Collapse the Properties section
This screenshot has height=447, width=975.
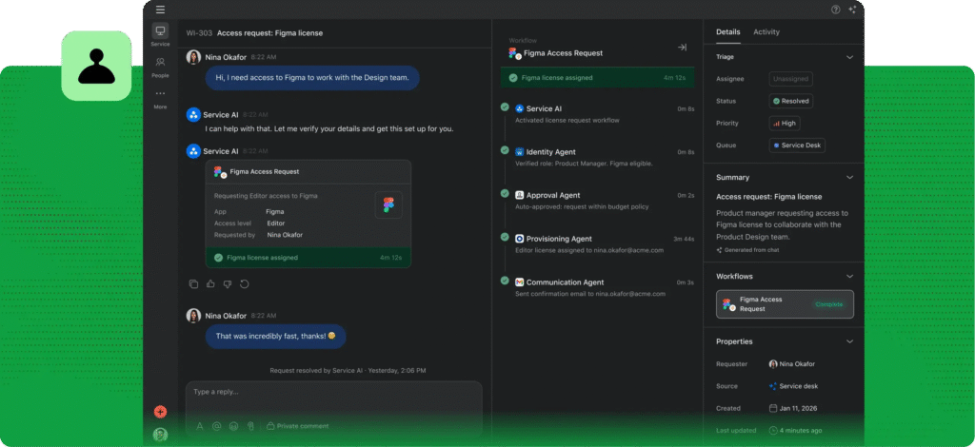[849, 341]
